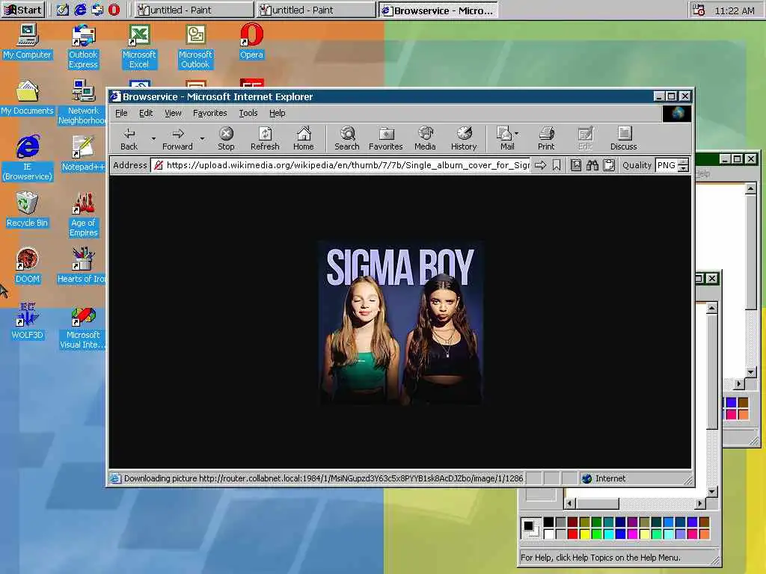Open the Search pane

tap(347, 138)
